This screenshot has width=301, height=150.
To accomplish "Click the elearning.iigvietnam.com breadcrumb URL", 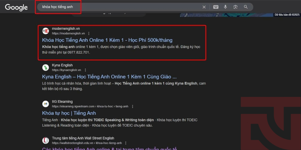I will tap(90, 106).
